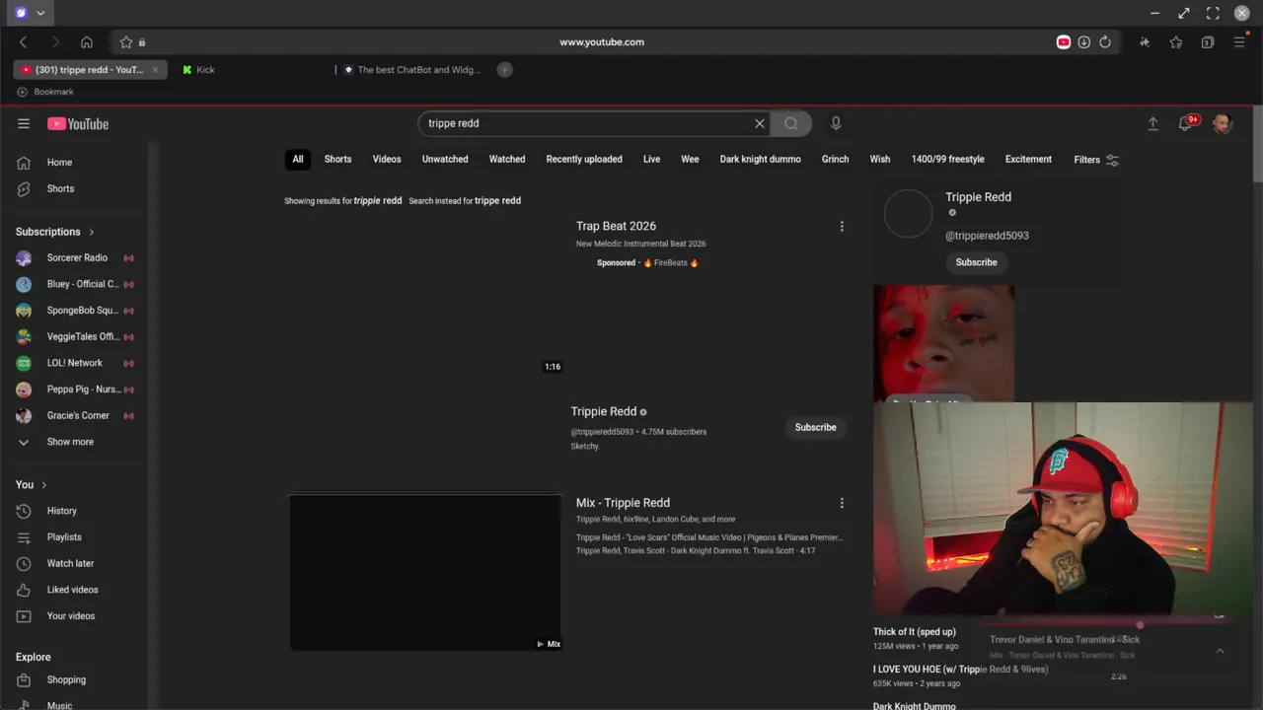The width and height of the screenshot is (1263, 710).
Task: Bookmark the page with the address bar star
Action: coord(126,42)
